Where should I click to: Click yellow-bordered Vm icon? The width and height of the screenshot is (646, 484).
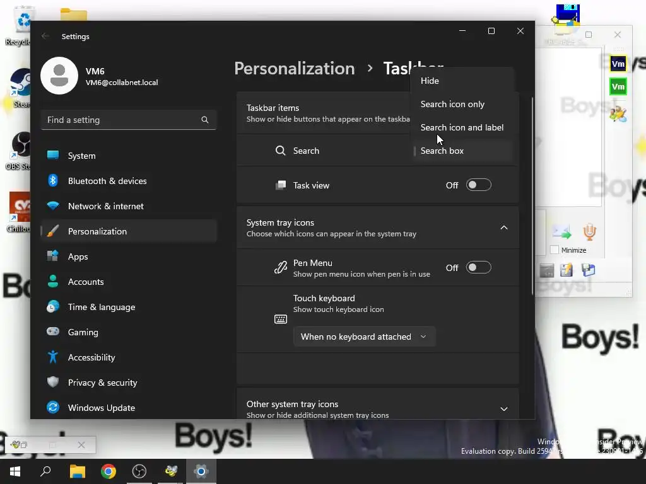[618, 64]
